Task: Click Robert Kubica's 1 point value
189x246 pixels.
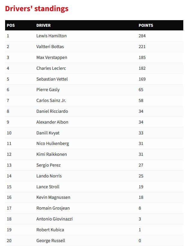Action: [139, 230]
